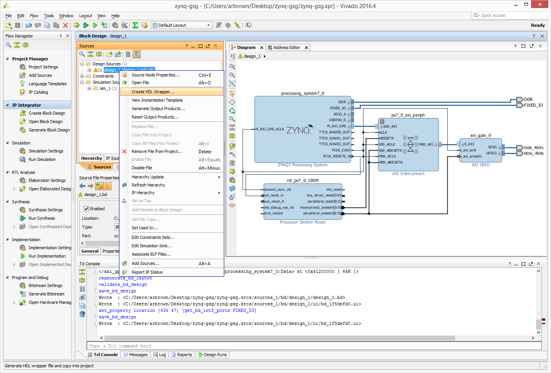Zoom in on the block diagram
The image size is (551, 373).
232,66
